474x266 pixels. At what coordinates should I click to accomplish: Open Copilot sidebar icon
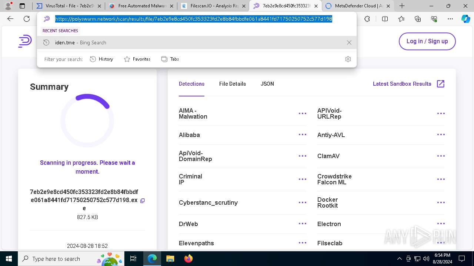(465, 19)
